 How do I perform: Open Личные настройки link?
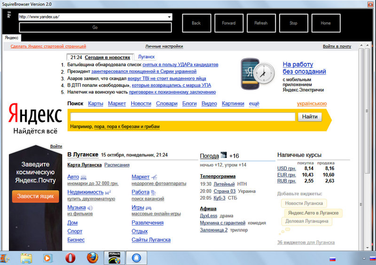[x=164, y=47]
